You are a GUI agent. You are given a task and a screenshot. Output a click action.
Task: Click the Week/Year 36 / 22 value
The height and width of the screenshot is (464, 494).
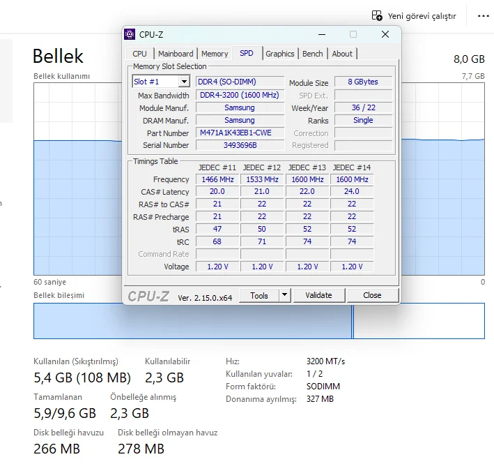click(363, 107)
